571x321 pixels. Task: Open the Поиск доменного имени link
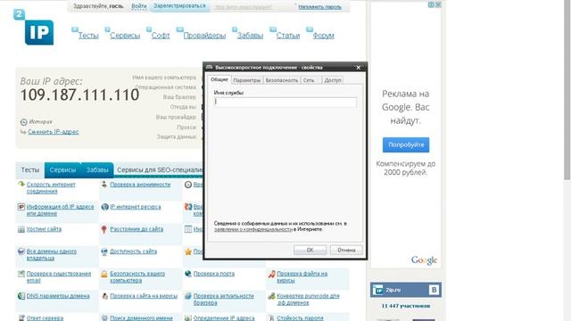point(141,318)
